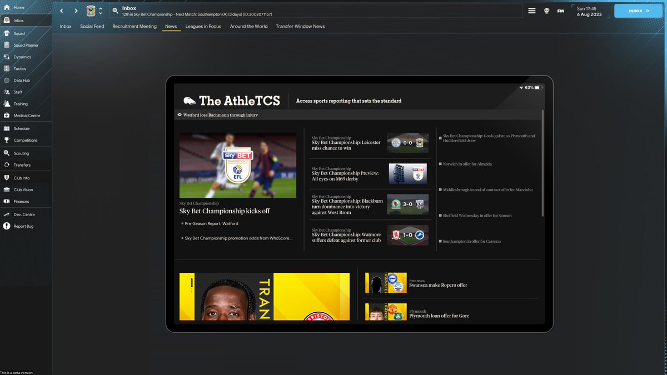Click the search bar showing Inbox title
This screenshot has height=375, width=667.
(x=315, y=11)
